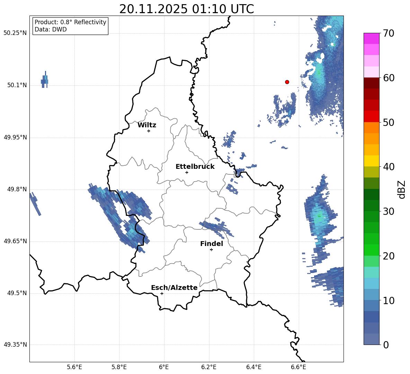This screenshot has width=410, height=374.
Task: Click the Wiltz cross marker
Action: 149,131
